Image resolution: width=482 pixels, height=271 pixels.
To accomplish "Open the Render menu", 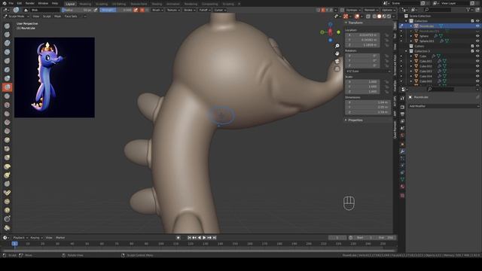I will click(30, 3).
